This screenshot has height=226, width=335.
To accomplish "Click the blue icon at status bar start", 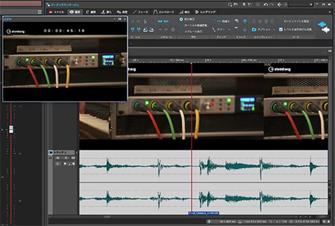I will point(209,221).
